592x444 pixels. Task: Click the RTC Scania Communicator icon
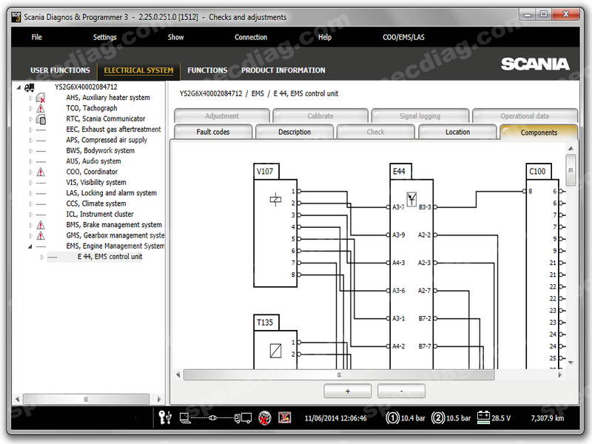41,119
